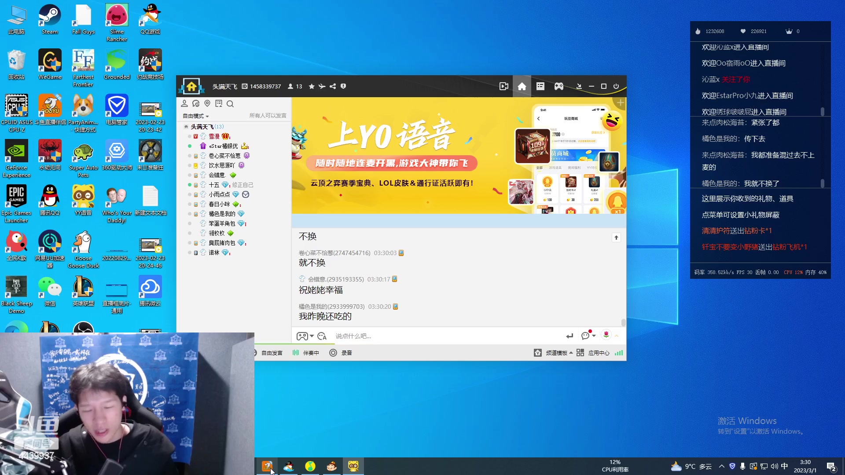Click the shield report icon in channel header
This screenshot has width=845, height=475.
(x=343, y=87)
